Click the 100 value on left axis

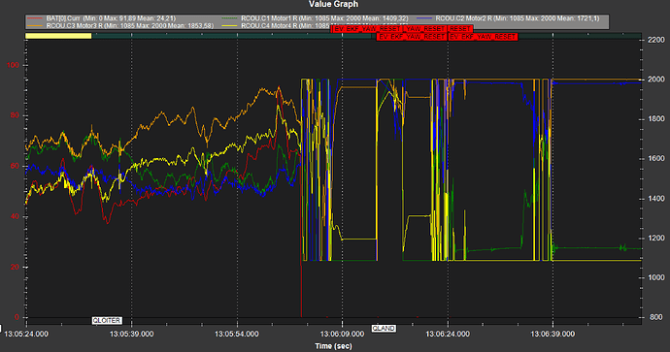click(x=14, y=65)
